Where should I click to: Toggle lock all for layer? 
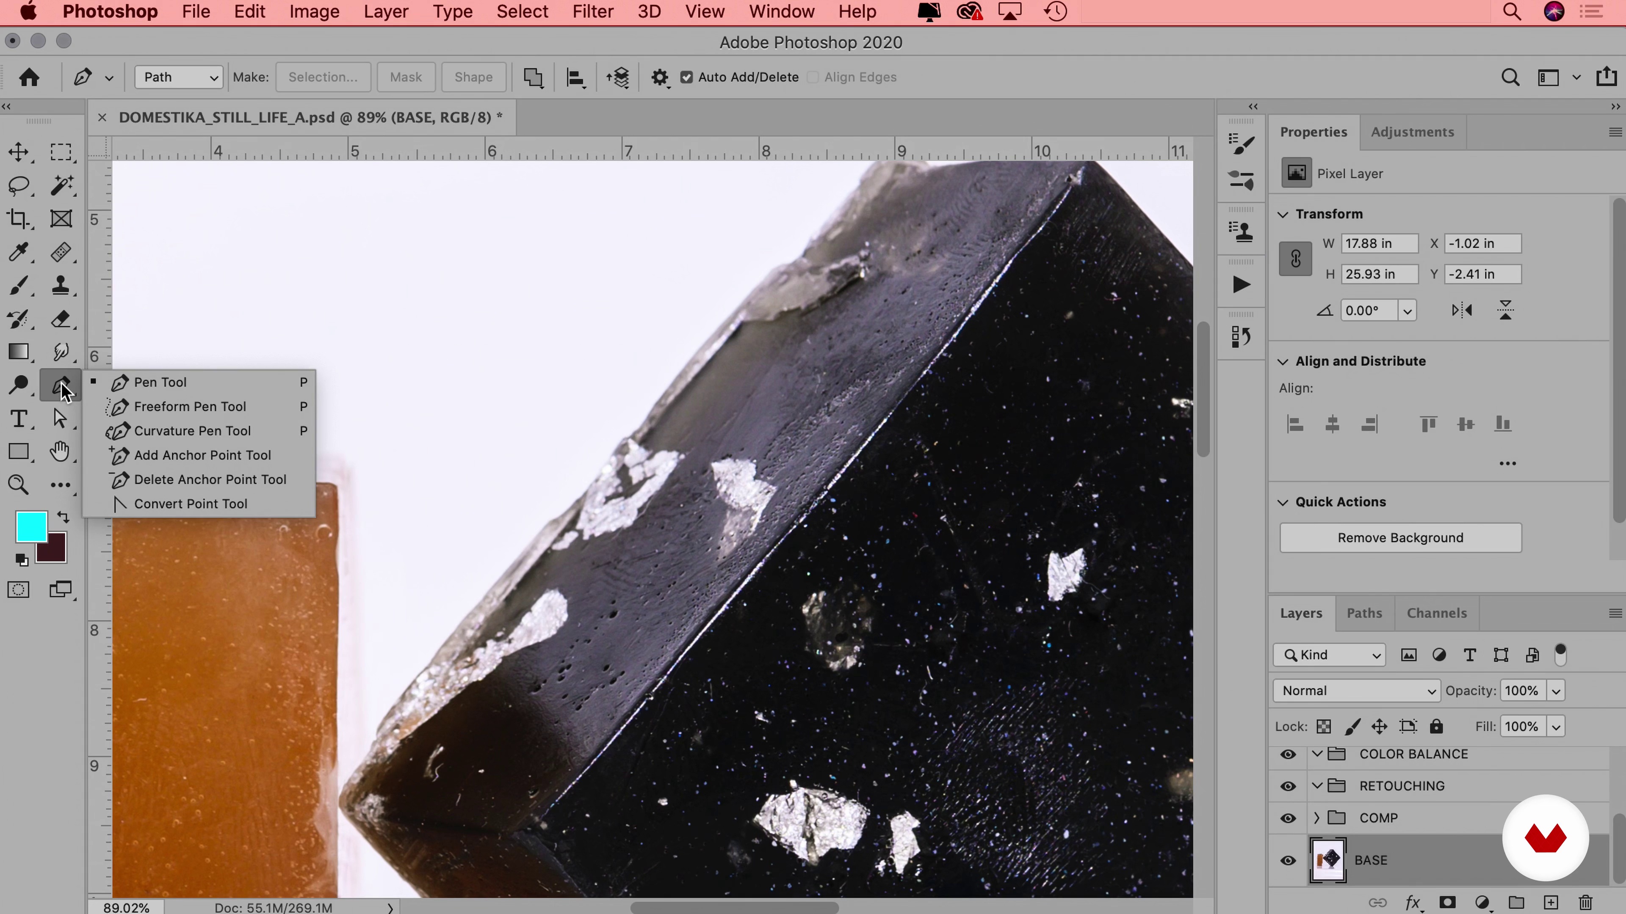tap(1436, 727)
